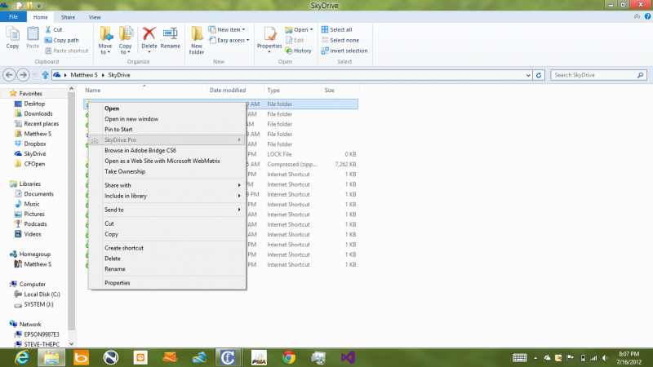Go forward with Forward arrow
The width and height of the screenshot is (653, 367).
pos(24,75)
